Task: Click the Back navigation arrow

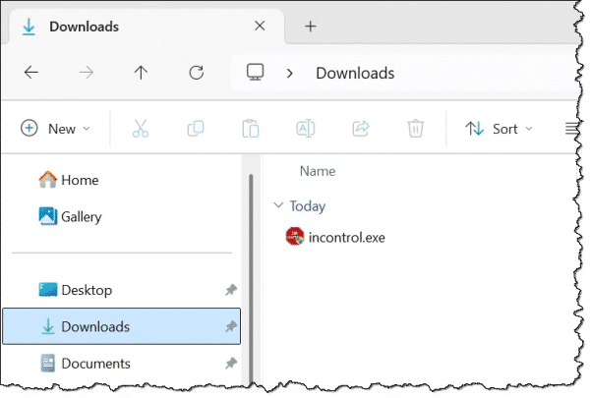Action: (31, 72)
